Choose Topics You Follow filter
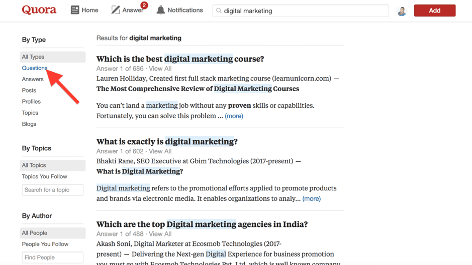This screenshot has height=265, width=472. point(44,177)
